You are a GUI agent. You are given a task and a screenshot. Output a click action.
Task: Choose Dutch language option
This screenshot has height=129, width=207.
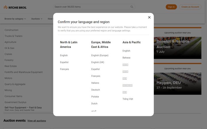(x=94, y=103)
